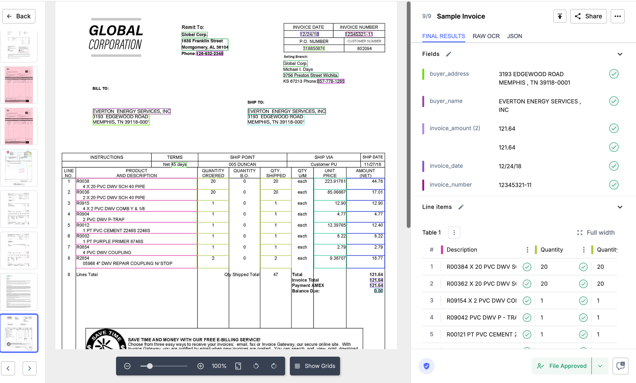
Task: Click the Share button
Action: click(588, 16)
